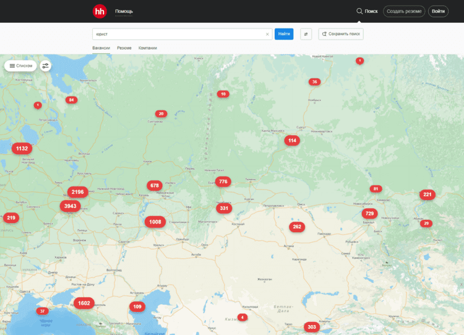Open the 2196 vacancies map cluster
Image resolution: width=464 pixels, height=335 pixels.
click(77, 192)
